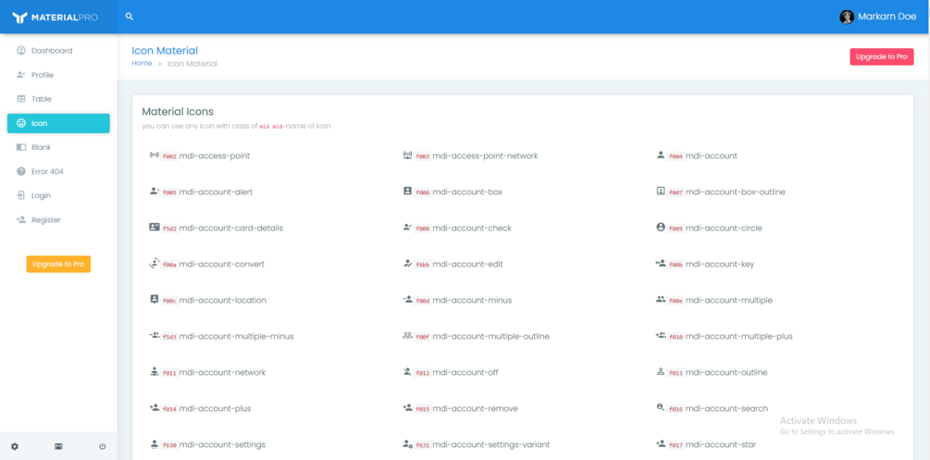
Task: Click the f5d3 code badge
Action: (169, 337)
